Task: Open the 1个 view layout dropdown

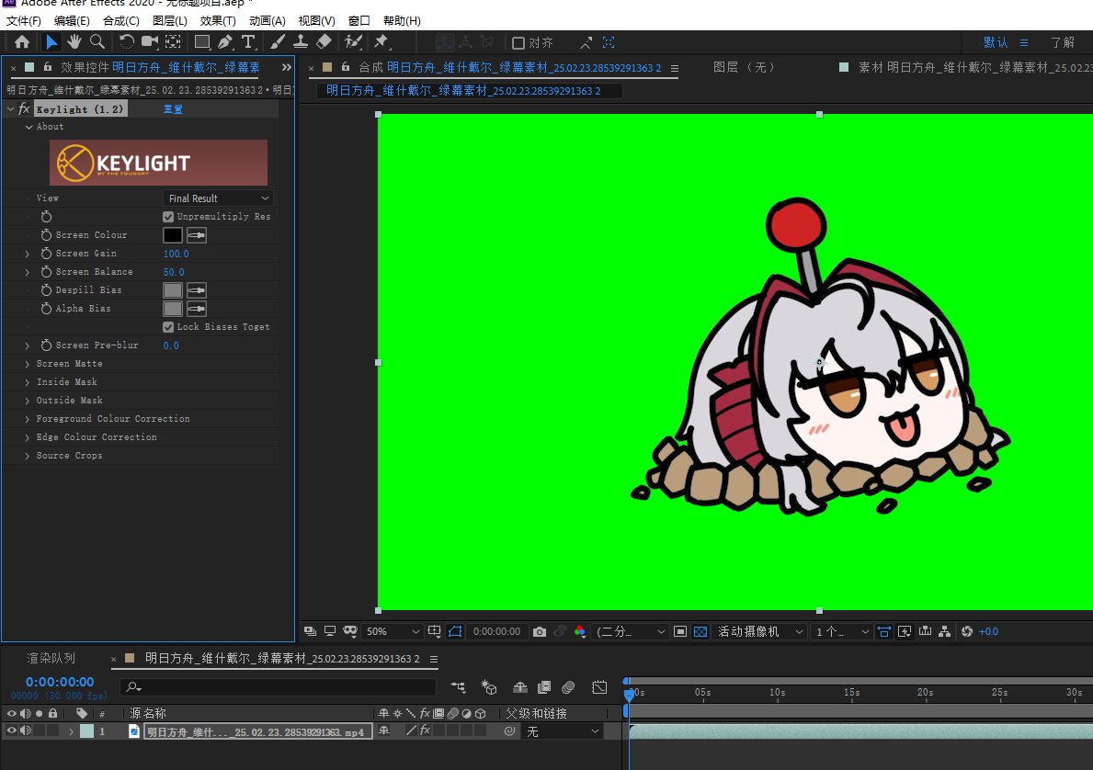Action: click(842, 631)
